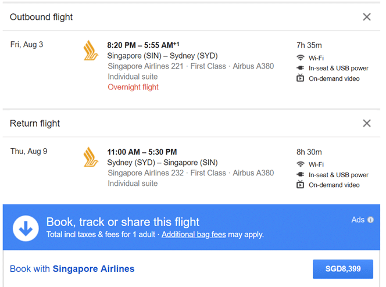The width and height of the screenshot is (386, 287).
Task: Select the 8:20 PM – 5:55 AM flight time
Action: click(x=143, y=45)
